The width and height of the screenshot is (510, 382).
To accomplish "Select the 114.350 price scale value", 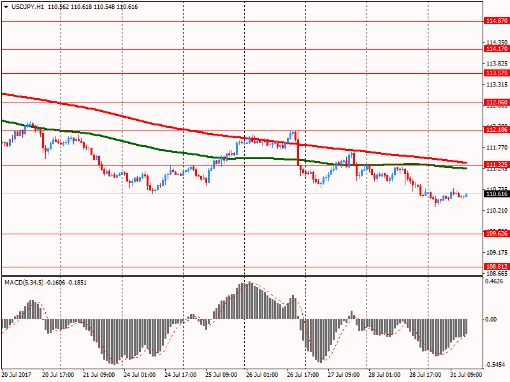I will (497, 42).
